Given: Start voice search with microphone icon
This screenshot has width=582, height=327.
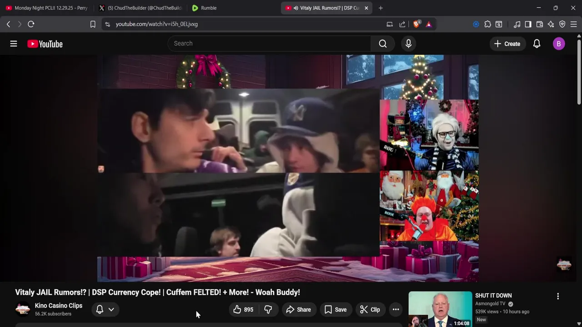Looking at the screenshot, I should 408,44.
